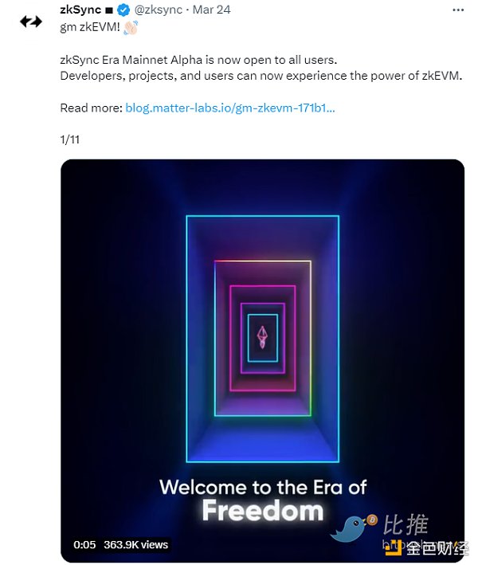Open the zkSync display name profile
This screenshot has height=565, width=478.
(80, 10)
